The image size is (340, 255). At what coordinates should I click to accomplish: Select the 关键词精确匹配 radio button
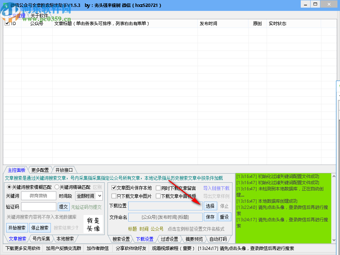click(x=57, y=187)
